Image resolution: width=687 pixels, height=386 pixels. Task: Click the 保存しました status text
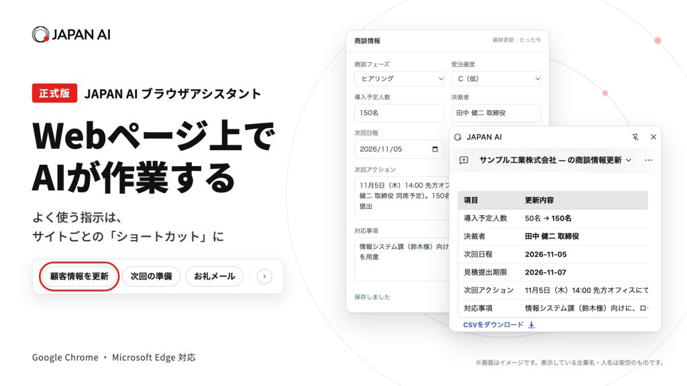[372, 297]
